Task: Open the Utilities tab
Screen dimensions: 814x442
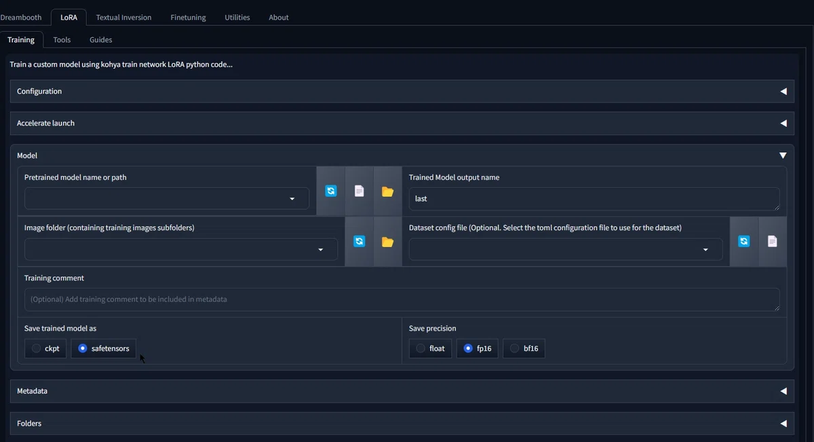Action: [237, 17]
